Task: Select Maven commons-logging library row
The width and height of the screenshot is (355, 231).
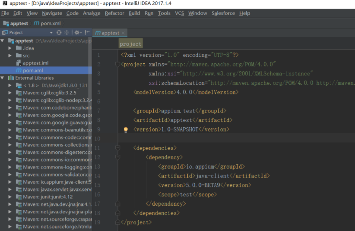Action: 46,167
